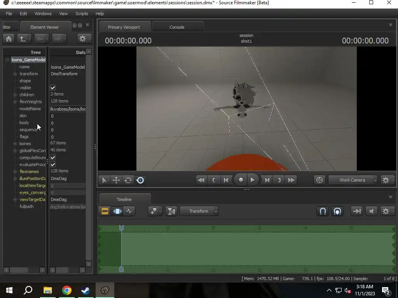Image resolution: width=398 pixels, height=298 pixels.
Task: Open Google Chrome from the taskbar
Action: [x=67, y=290]
